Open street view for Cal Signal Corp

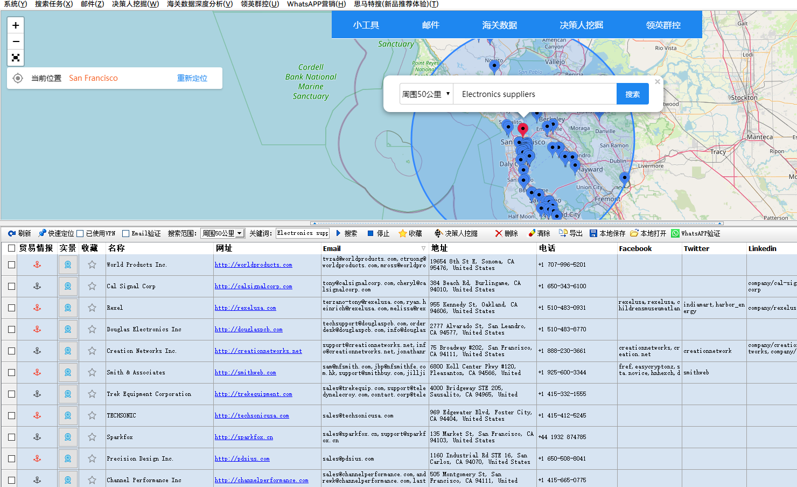pyautogui.click(x=68, y=286)
